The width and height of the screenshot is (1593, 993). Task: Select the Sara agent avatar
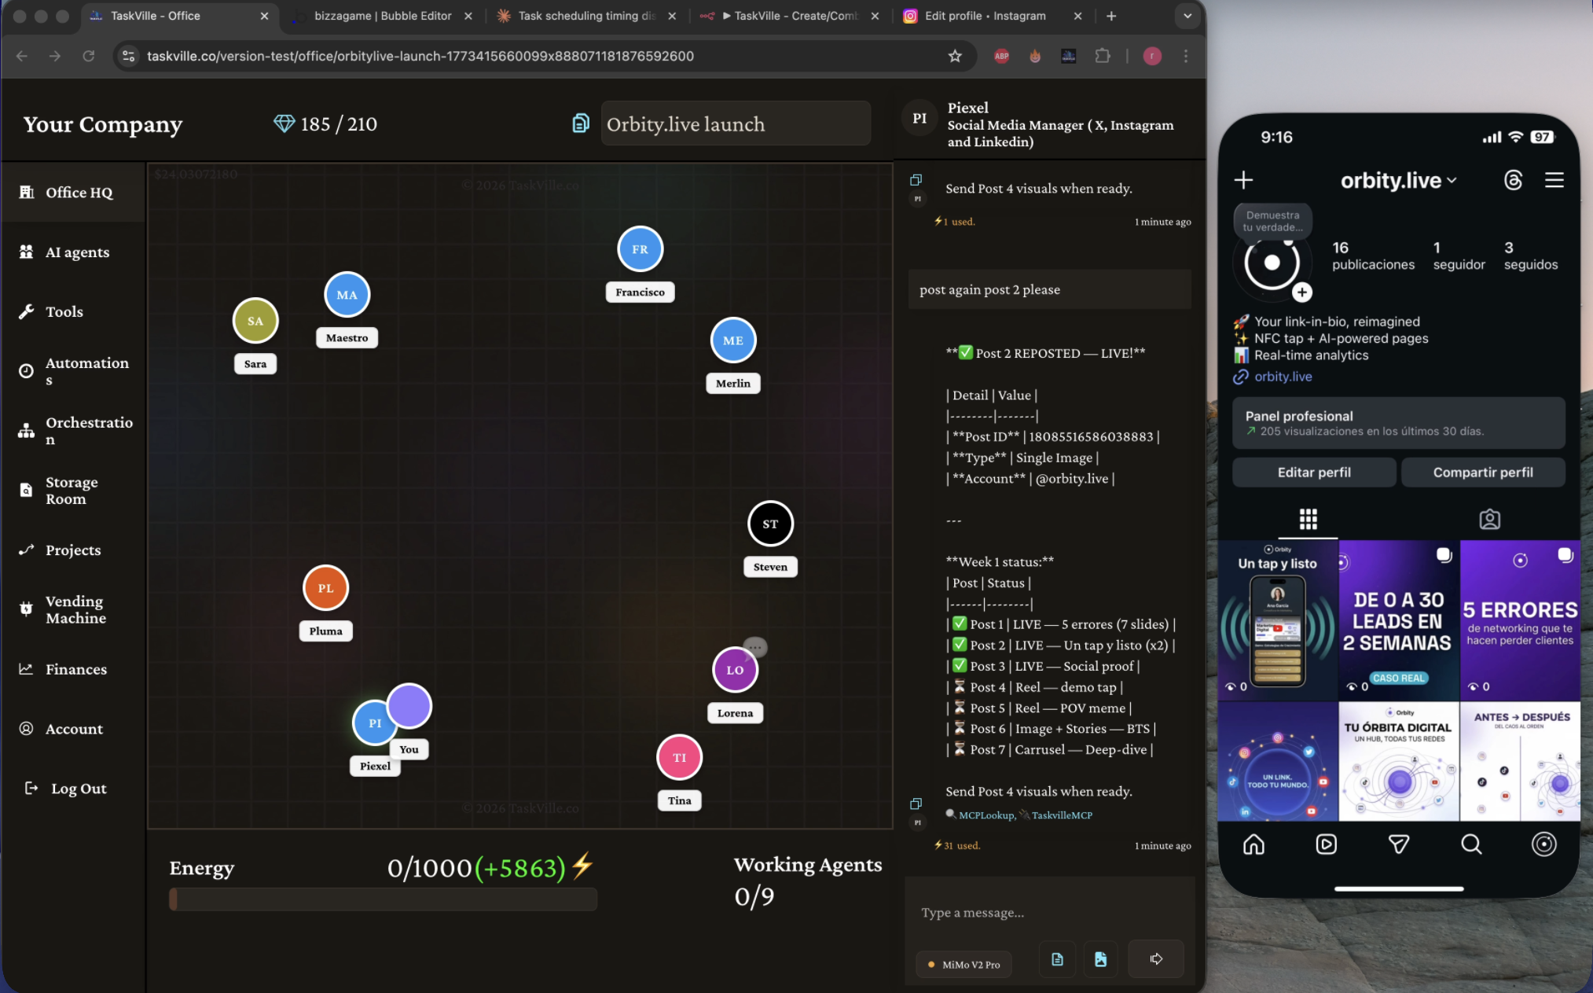click(255, 321)
